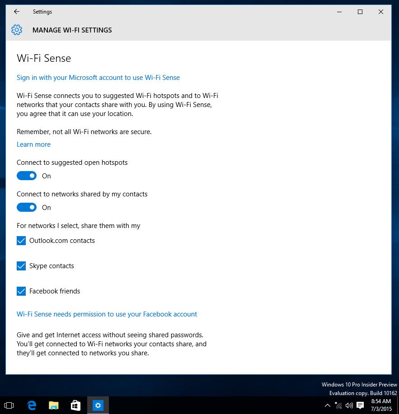
Task: Select the Settings app taskbar button
Action: click(x=98, y=405)
